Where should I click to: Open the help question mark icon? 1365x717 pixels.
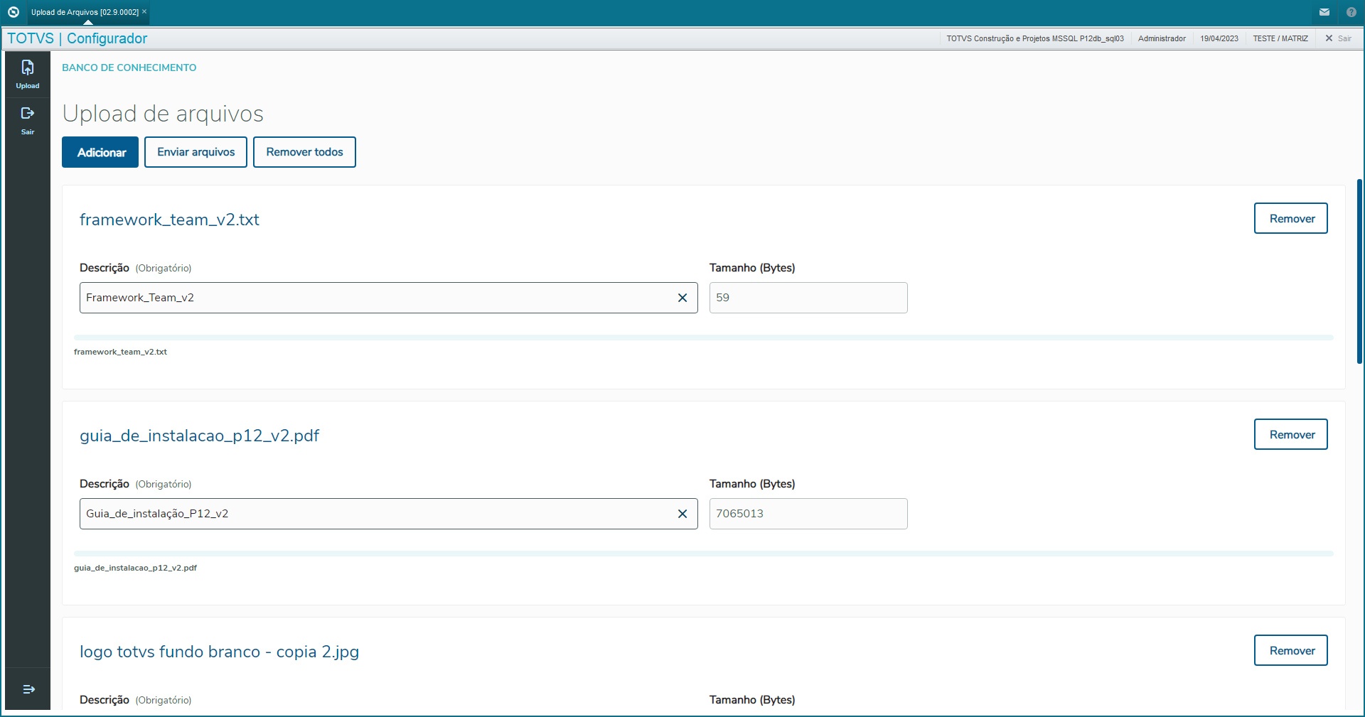coord(1351,12)
